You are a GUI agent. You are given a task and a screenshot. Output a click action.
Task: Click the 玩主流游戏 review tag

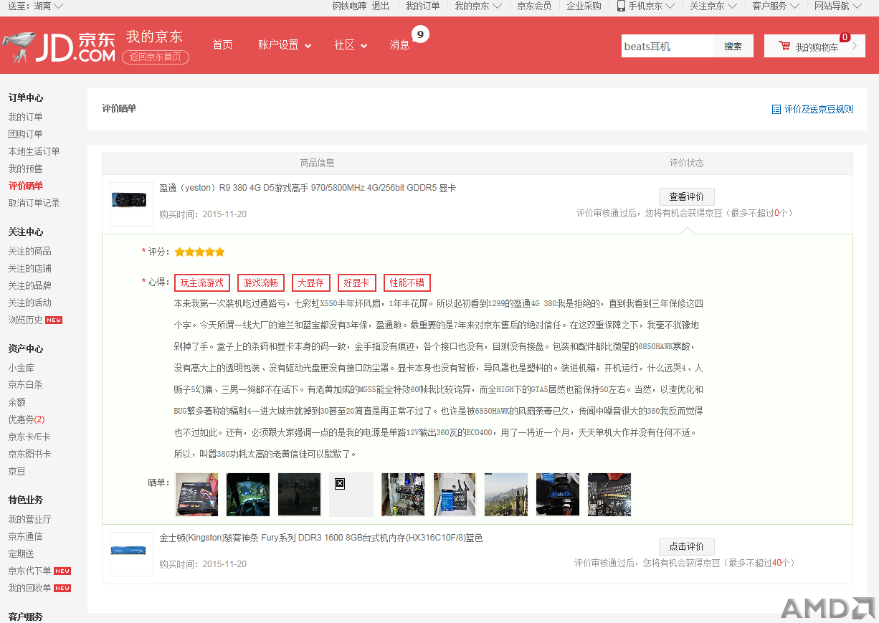(202, 282)
